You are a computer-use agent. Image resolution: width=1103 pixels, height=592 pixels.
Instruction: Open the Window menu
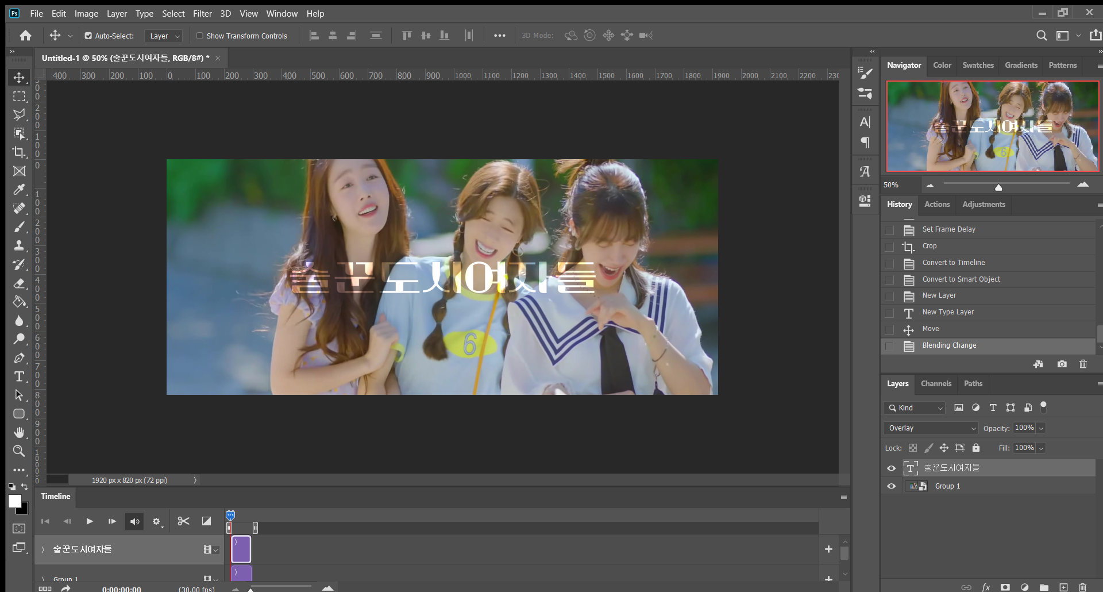pyautogui.click(x=281, y=13)
